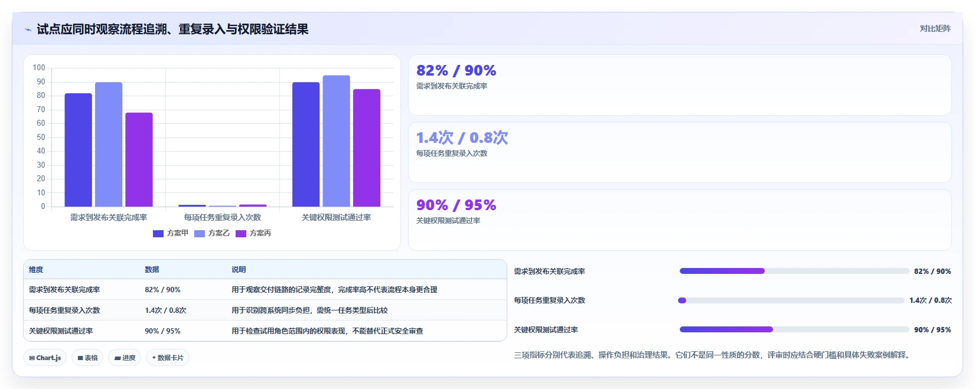The height and width of the screenshot is (389, 975).
Task: Toggle the 方案丙 legend color swatch
Action: tap(241, 234)
